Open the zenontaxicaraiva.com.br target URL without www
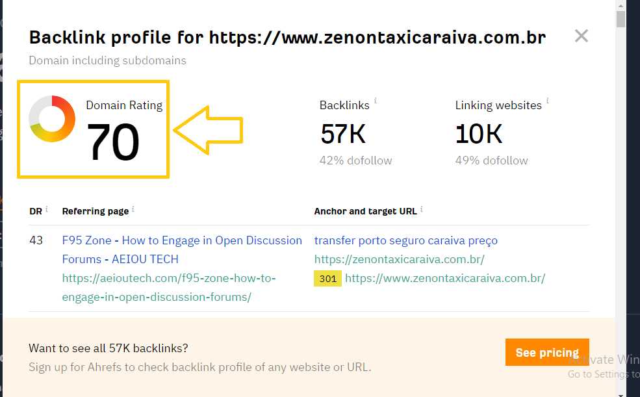Screen dimensions: 640x397 click(x=399, y=259)
